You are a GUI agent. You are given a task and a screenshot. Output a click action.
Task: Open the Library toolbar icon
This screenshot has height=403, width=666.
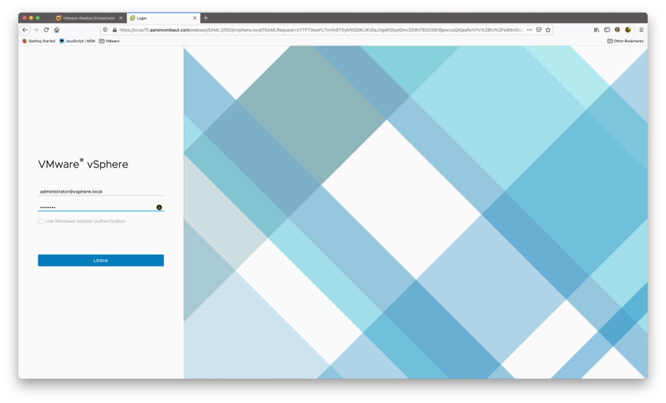pyautogui.click(x=596, y=30)
